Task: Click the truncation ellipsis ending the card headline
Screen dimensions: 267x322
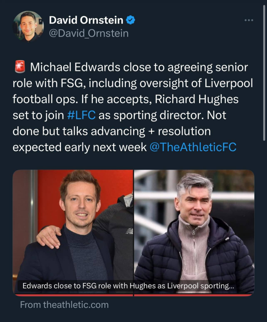Action: 231,286
